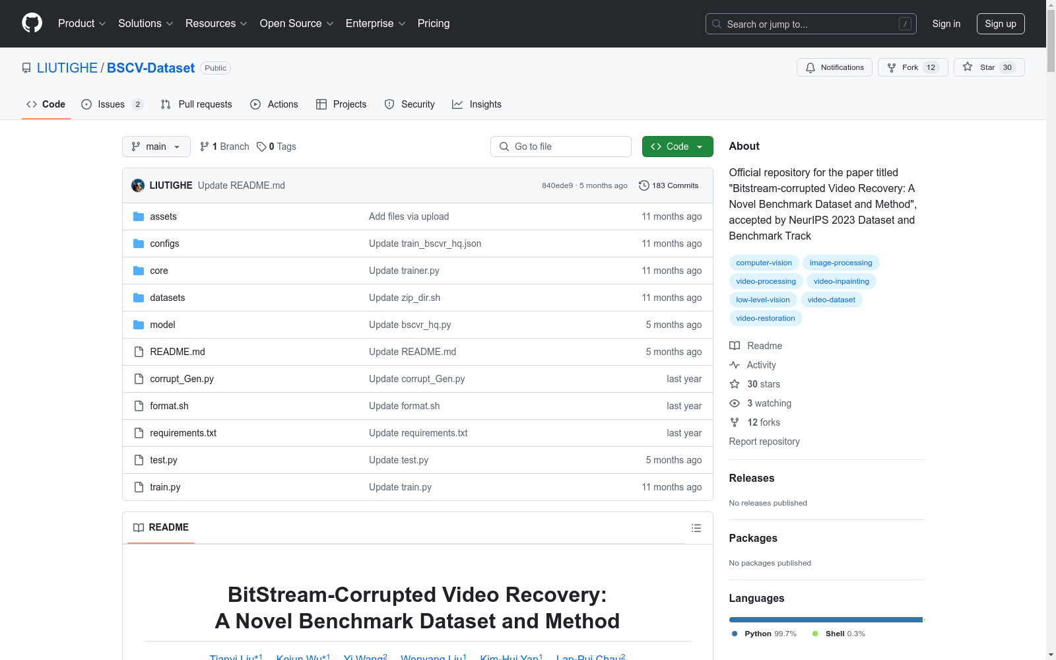Click the model folder icon
The width and height of the screenshot is (1056, 660).
point(139,325)
